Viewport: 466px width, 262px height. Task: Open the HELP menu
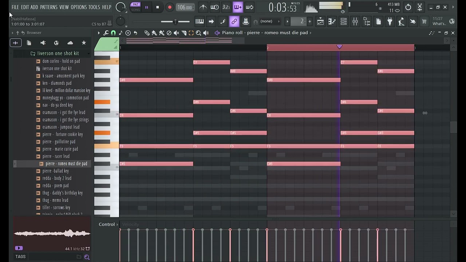click(x=107, y=7)
